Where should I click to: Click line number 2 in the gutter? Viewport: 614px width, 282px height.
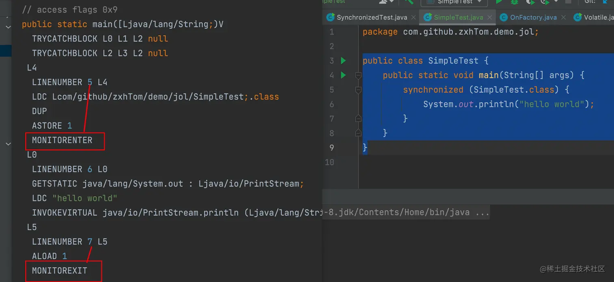point(332,46)
